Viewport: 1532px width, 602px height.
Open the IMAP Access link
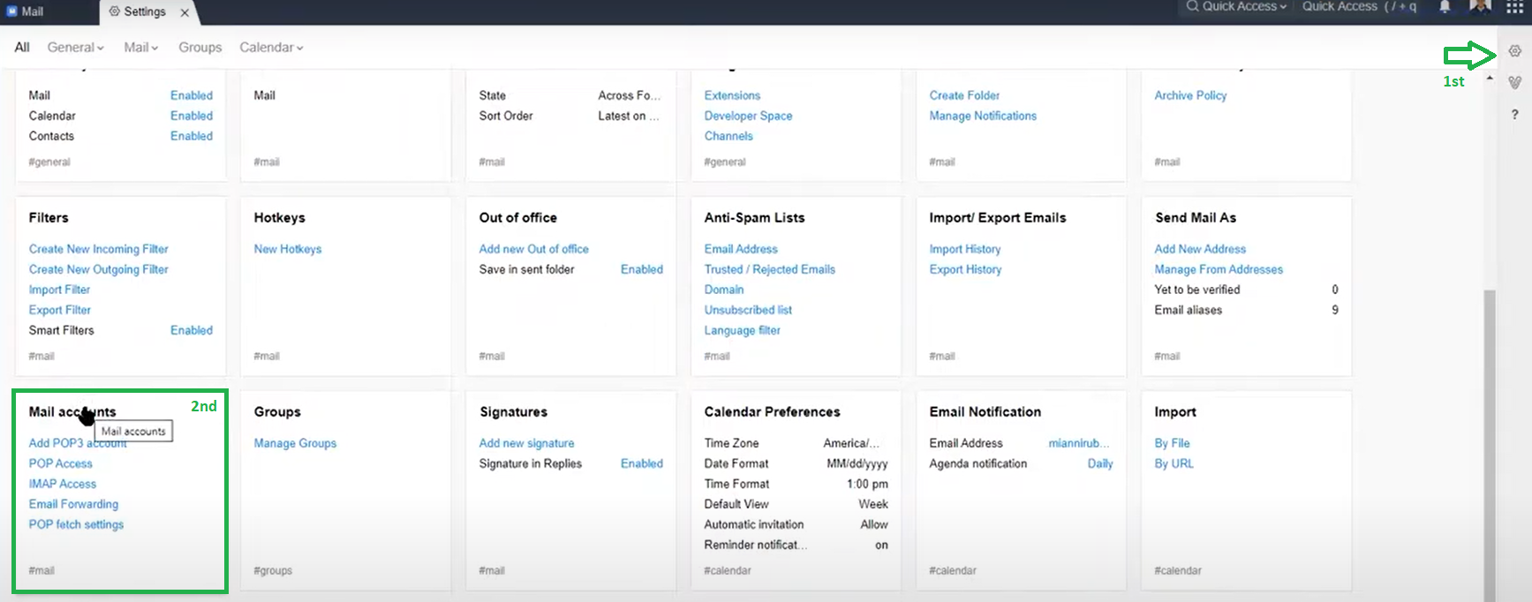63,484
